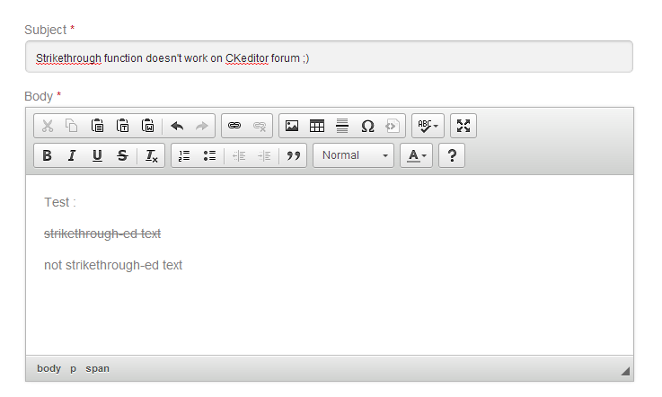
Task: Enable Strikethrough formatting button
Action: [122, 155]
